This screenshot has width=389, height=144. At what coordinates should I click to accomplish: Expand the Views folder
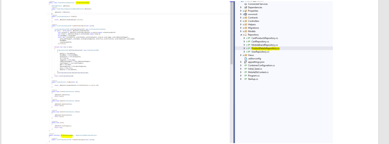[x=241, y=55]
